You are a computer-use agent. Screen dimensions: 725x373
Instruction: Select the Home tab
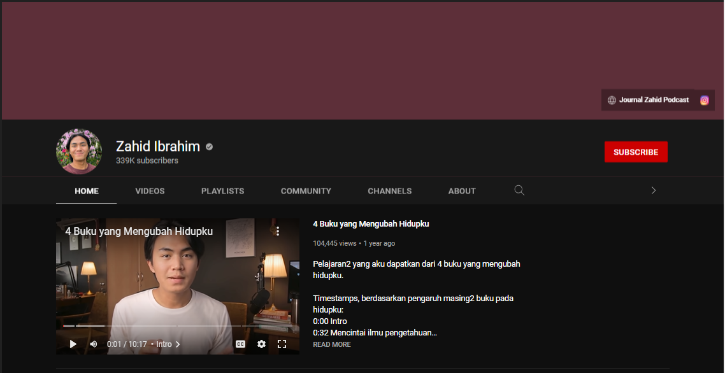(x=87, y=191)
